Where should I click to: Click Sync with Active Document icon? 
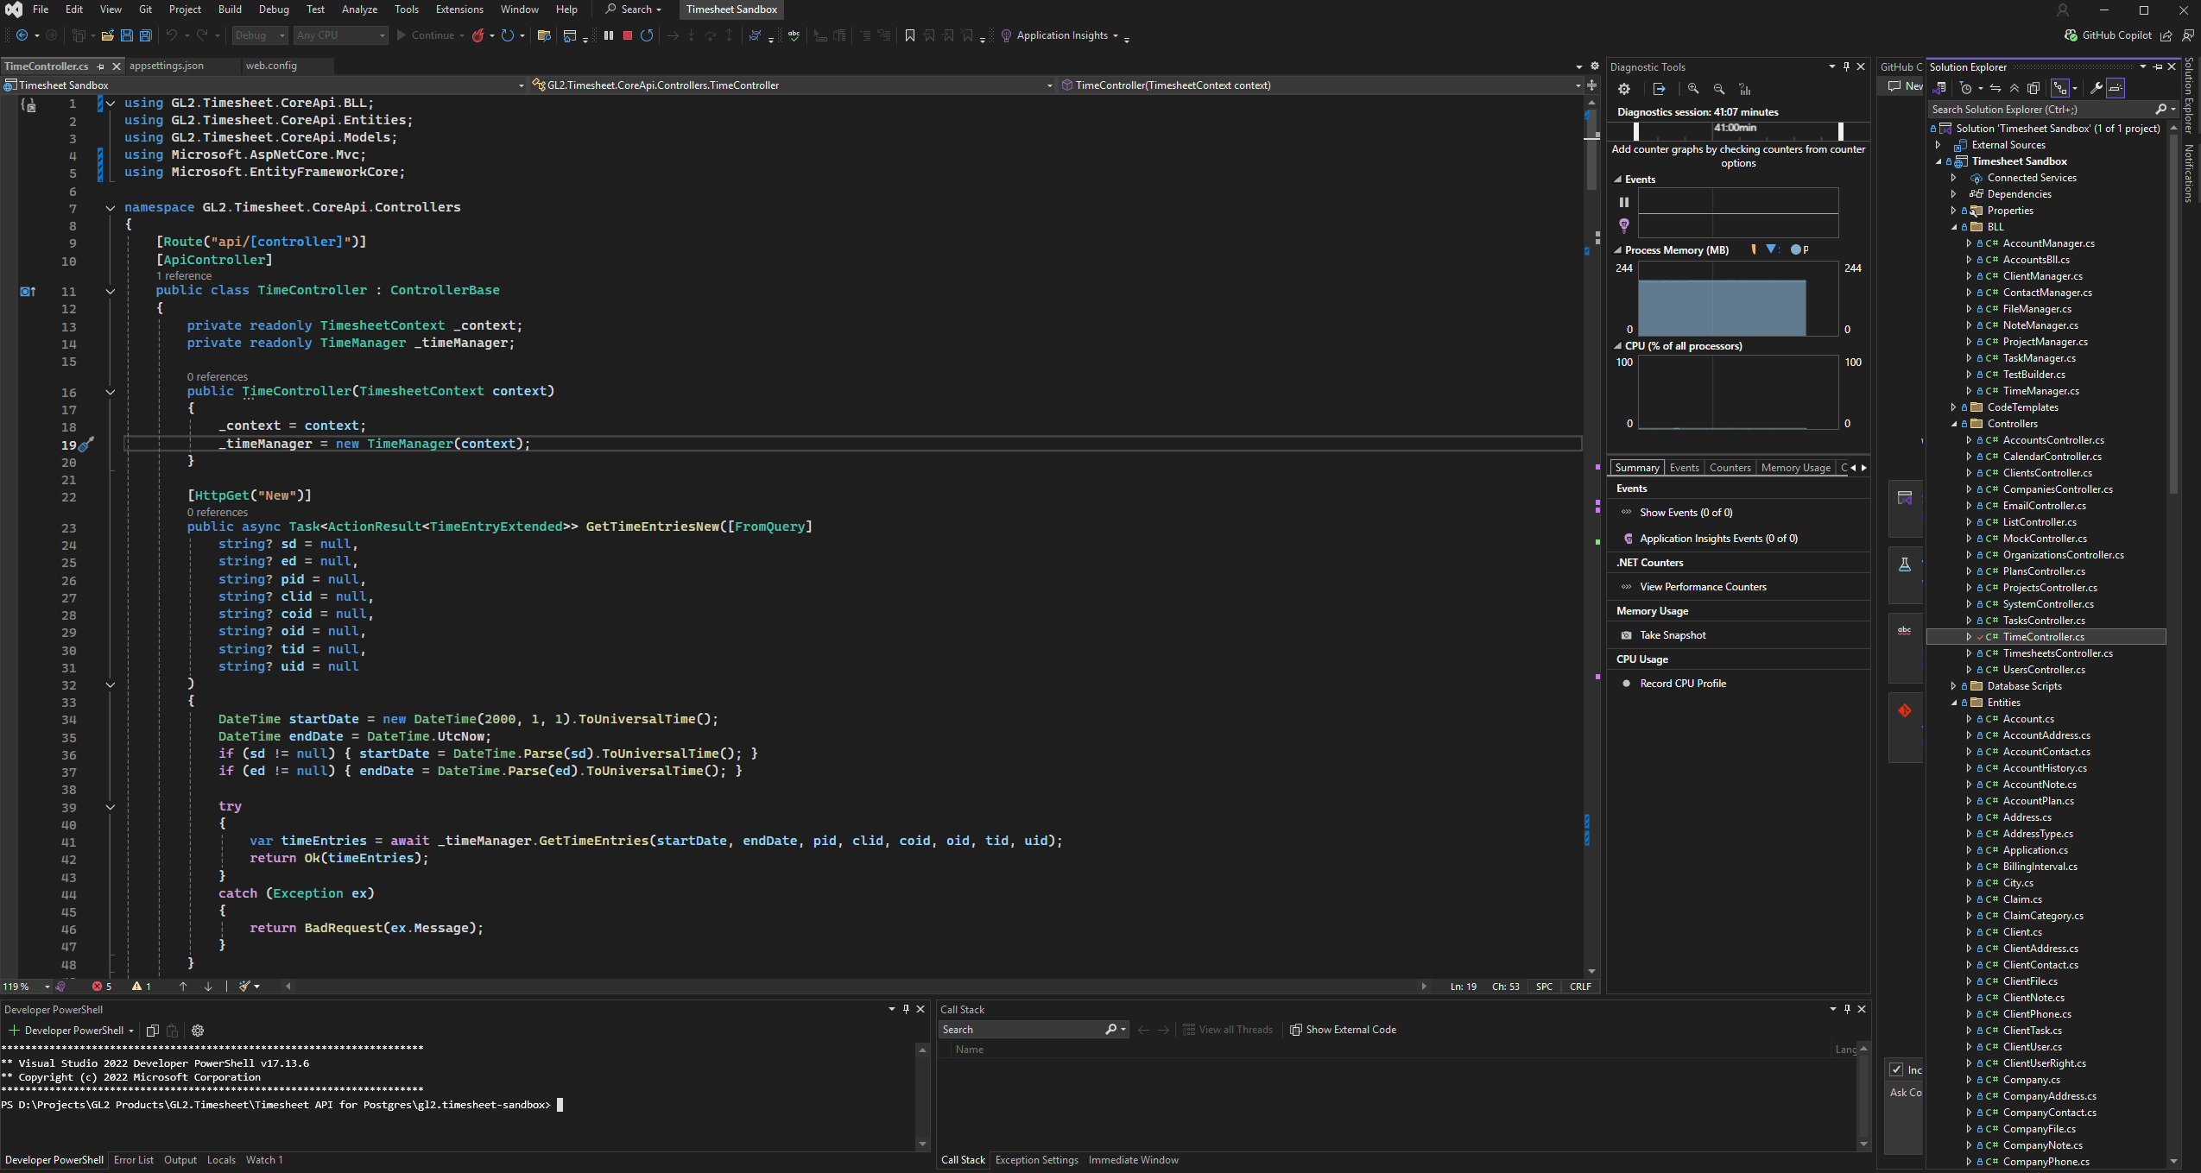1995,88
